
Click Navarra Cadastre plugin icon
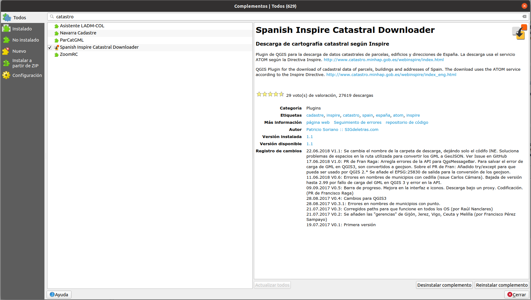[x=57, y=33]
